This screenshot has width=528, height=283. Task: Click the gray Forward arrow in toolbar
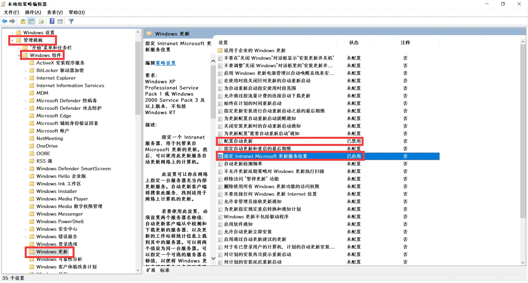click(x=12, y=21)
